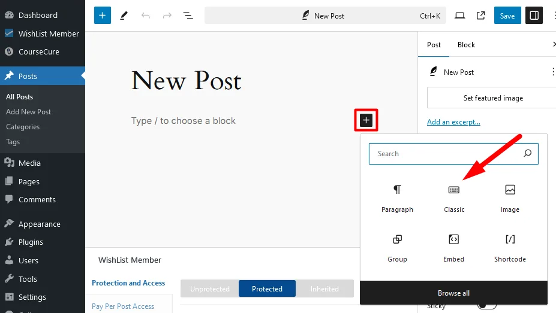Click the New Post title heading
The image size is (556, 313).
pos(186,81)
